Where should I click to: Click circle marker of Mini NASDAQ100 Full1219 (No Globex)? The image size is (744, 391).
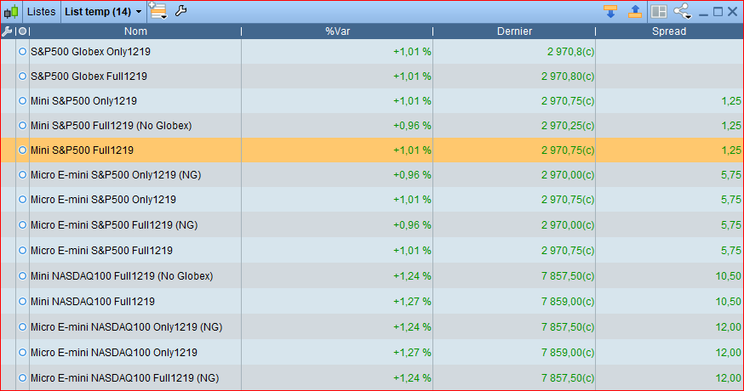22,276
